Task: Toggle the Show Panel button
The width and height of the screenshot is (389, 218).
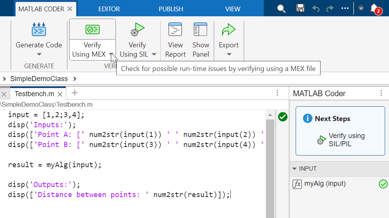Action: coord(200,40)
